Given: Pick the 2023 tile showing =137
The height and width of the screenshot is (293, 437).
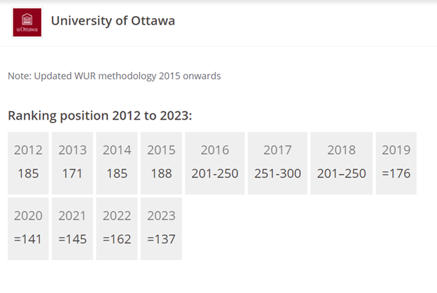Looking at the screenshot, I should click(161, 229).
